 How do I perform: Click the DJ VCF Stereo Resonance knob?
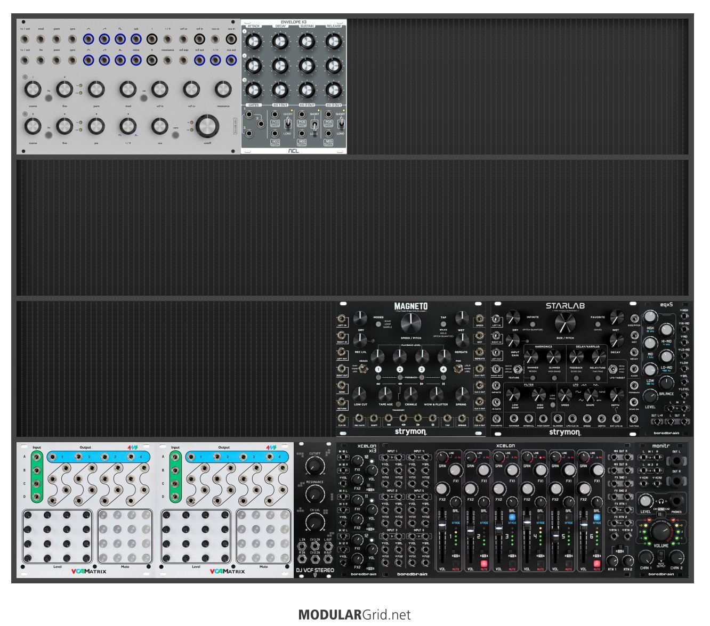pyautogui.click(x=315, y=495)
